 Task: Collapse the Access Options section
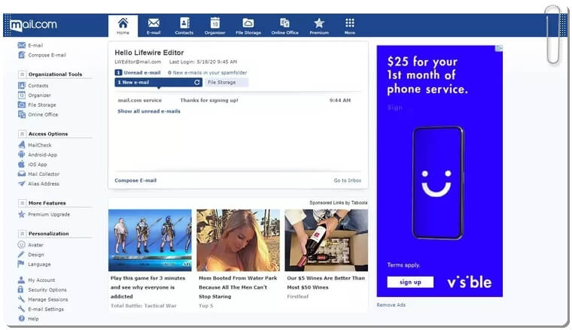pos(22,134)
